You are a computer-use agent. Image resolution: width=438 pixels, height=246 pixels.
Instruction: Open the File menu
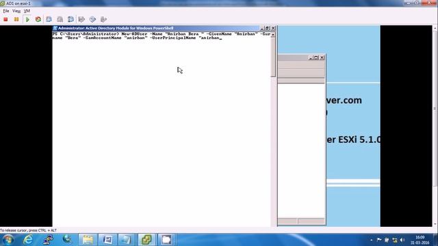click(x=6, y=11)
